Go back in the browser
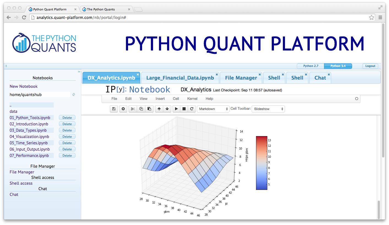 pos(9,17)
